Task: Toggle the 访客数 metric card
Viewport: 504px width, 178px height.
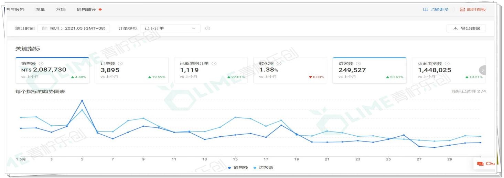Action: tap(369, 70)
